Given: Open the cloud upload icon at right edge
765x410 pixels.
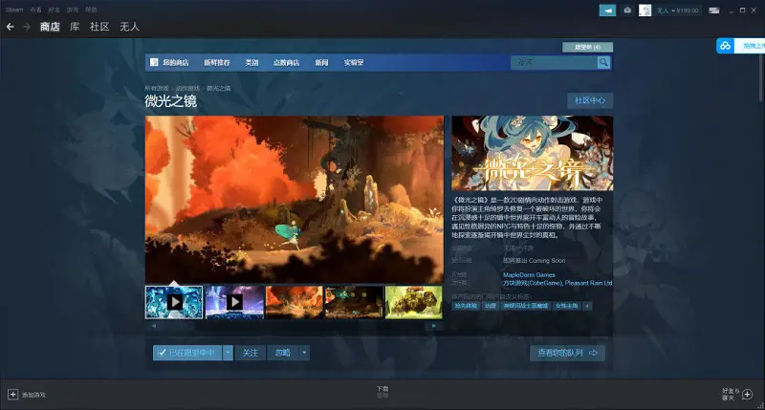Looking at the screenshot, I should coord(725,46).
